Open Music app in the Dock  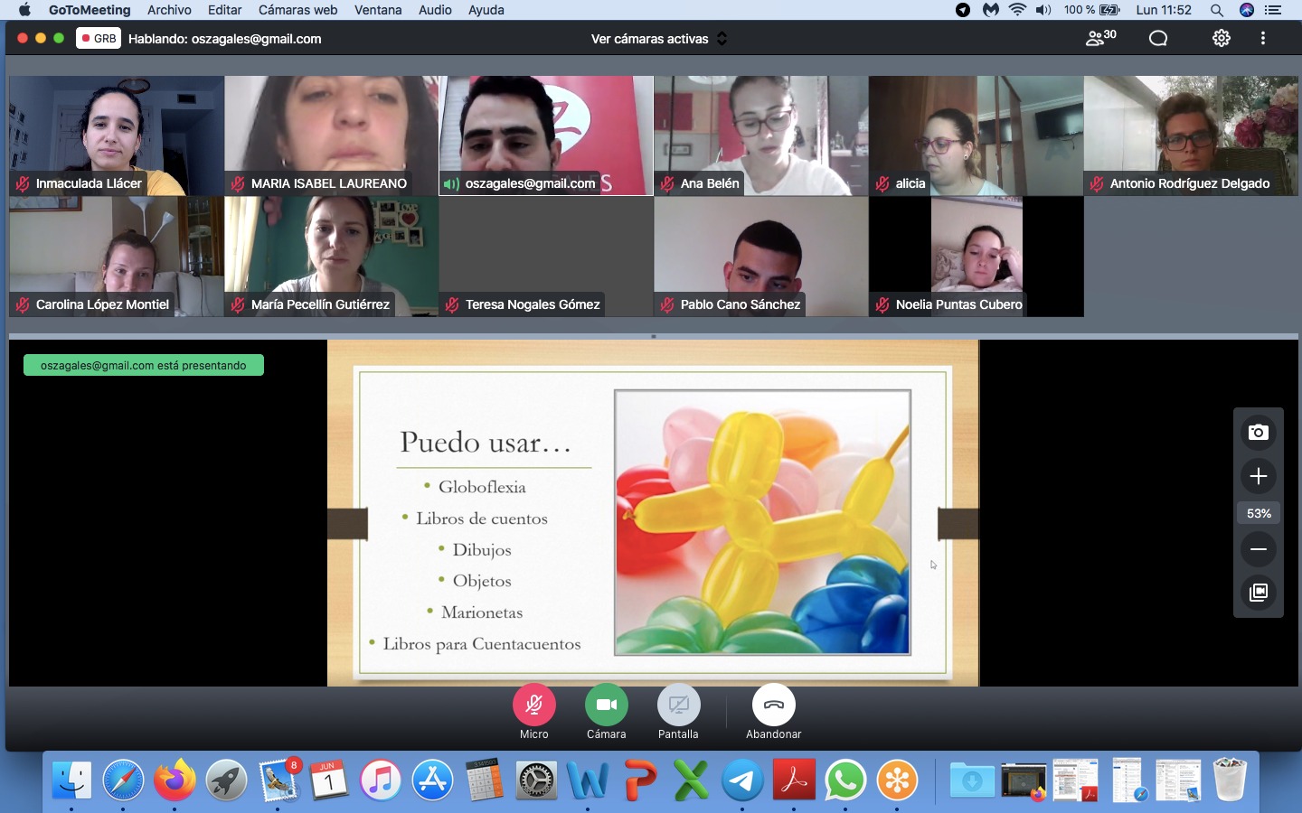[x=381, y=780]
